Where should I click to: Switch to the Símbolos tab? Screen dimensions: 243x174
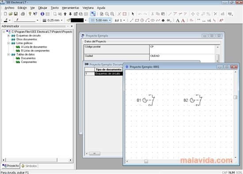tap(29, 166)
